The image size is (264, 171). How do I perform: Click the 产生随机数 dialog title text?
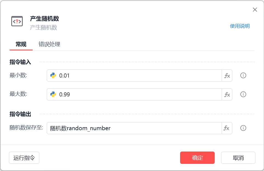(44, 19)
